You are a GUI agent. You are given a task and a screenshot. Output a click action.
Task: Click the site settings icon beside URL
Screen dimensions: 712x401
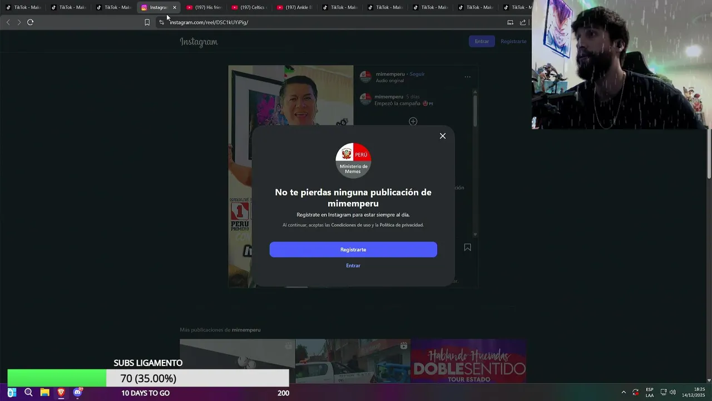click(162, 22)
